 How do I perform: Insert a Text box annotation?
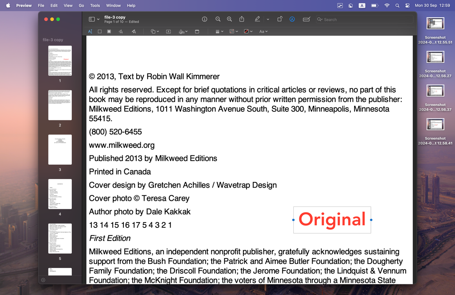click(168, 31)
